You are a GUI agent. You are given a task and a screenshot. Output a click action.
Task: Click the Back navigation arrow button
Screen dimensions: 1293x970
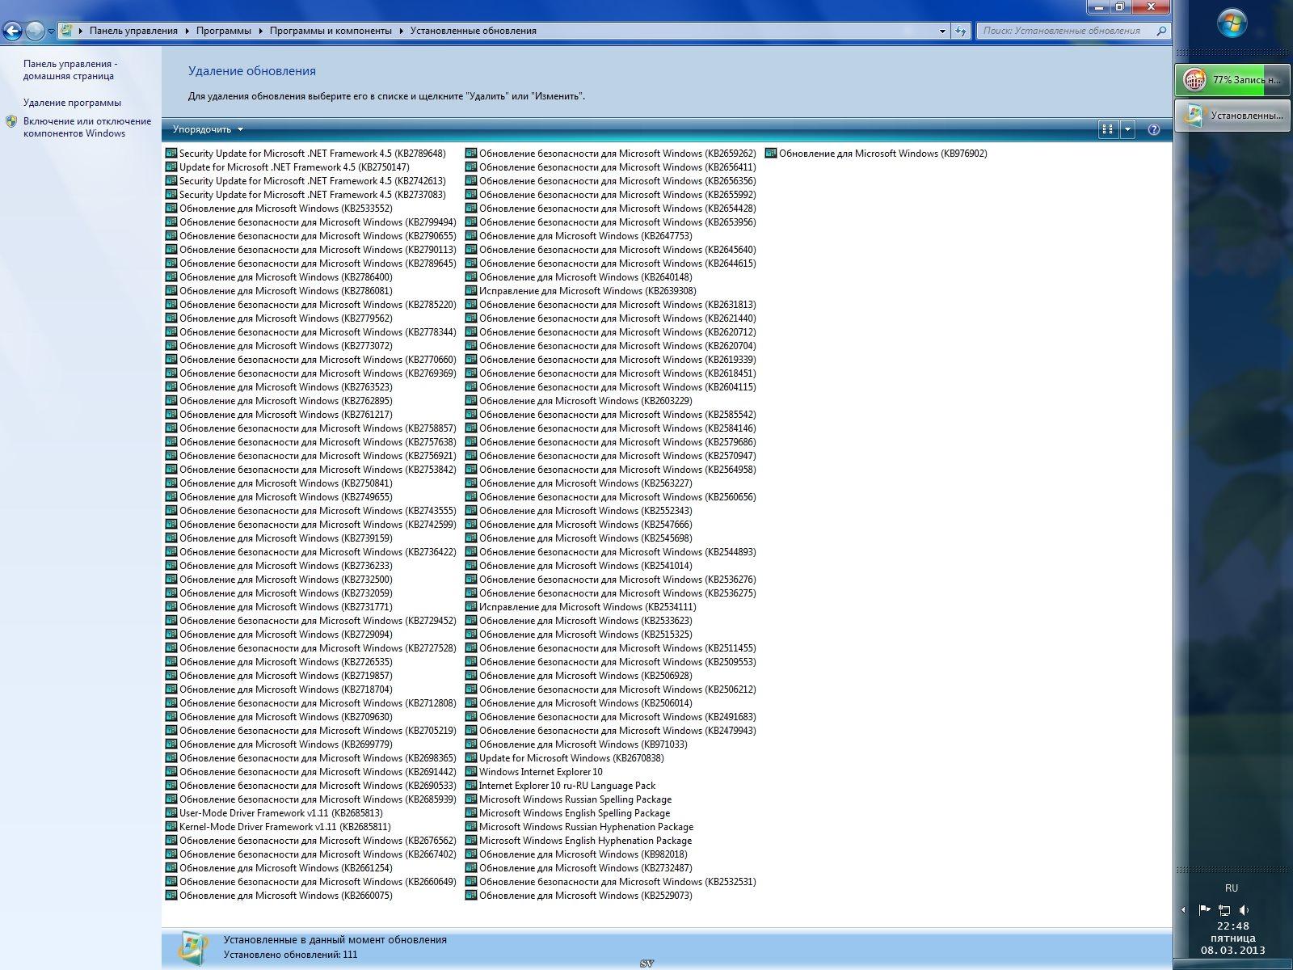[12, 32]
